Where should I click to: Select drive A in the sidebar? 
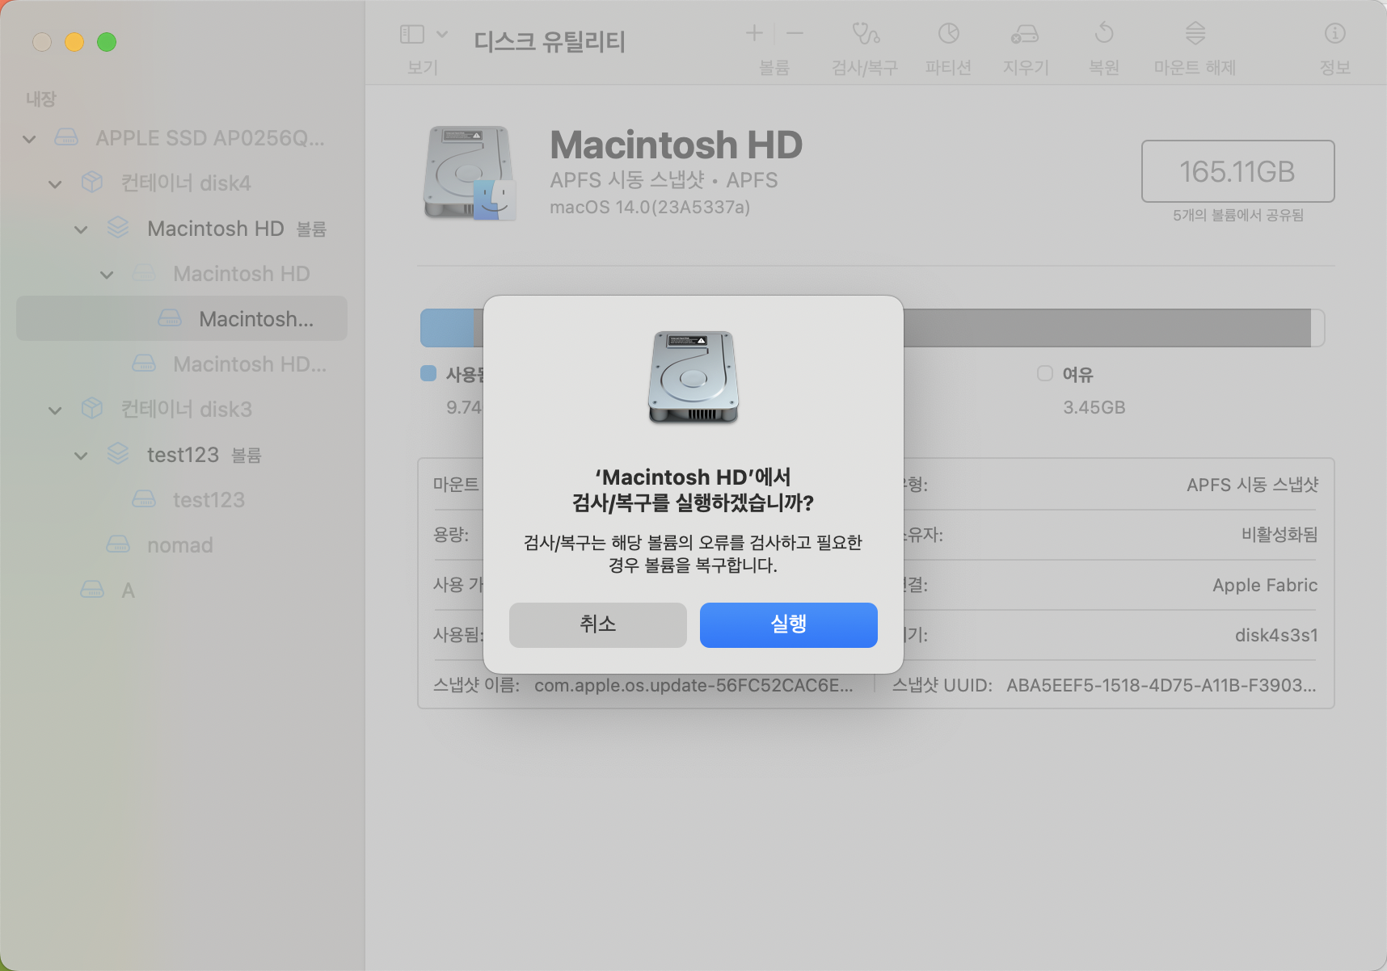tap(128, 590)
